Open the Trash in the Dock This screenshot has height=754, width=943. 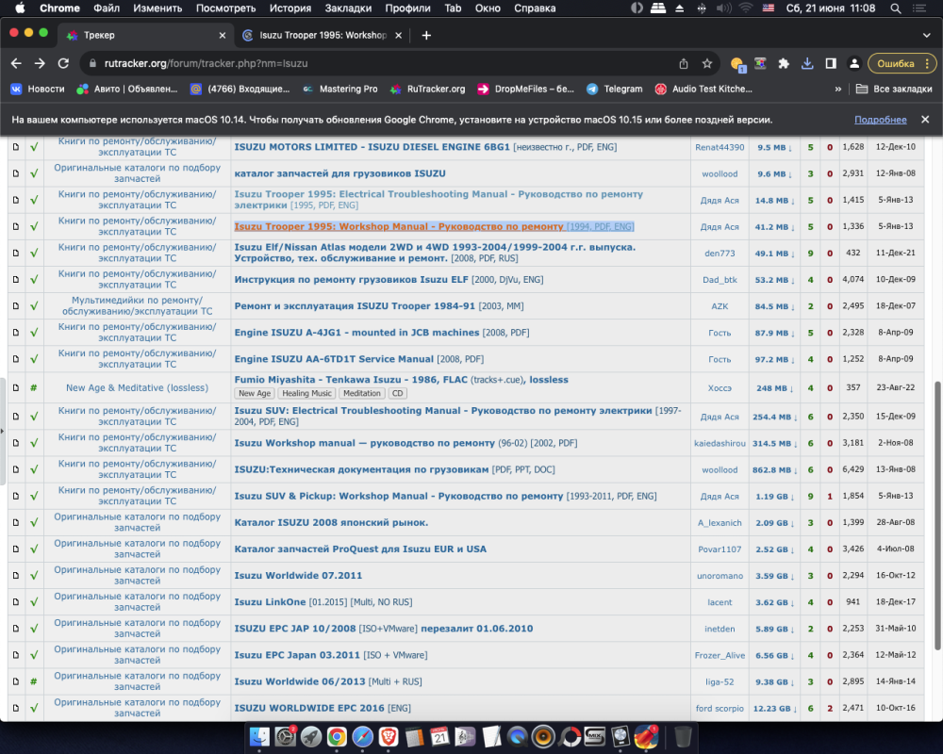click(x=683, y=736)
